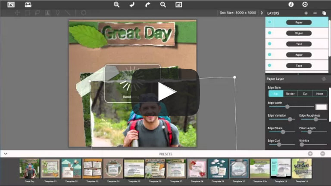Click the icon at right of Paper Layer header
This screenshot has height=186, width=331.
tap(324, 79)
